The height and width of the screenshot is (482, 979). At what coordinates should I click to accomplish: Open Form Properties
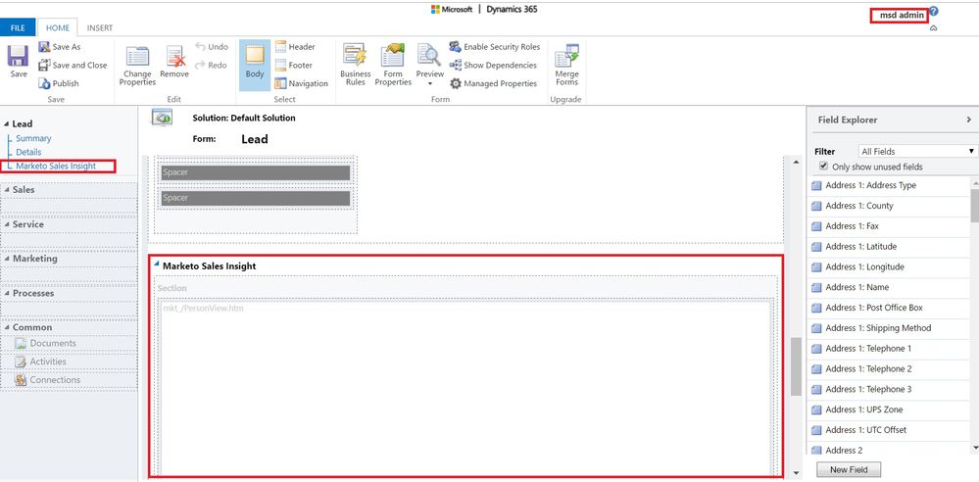[393, 65]
